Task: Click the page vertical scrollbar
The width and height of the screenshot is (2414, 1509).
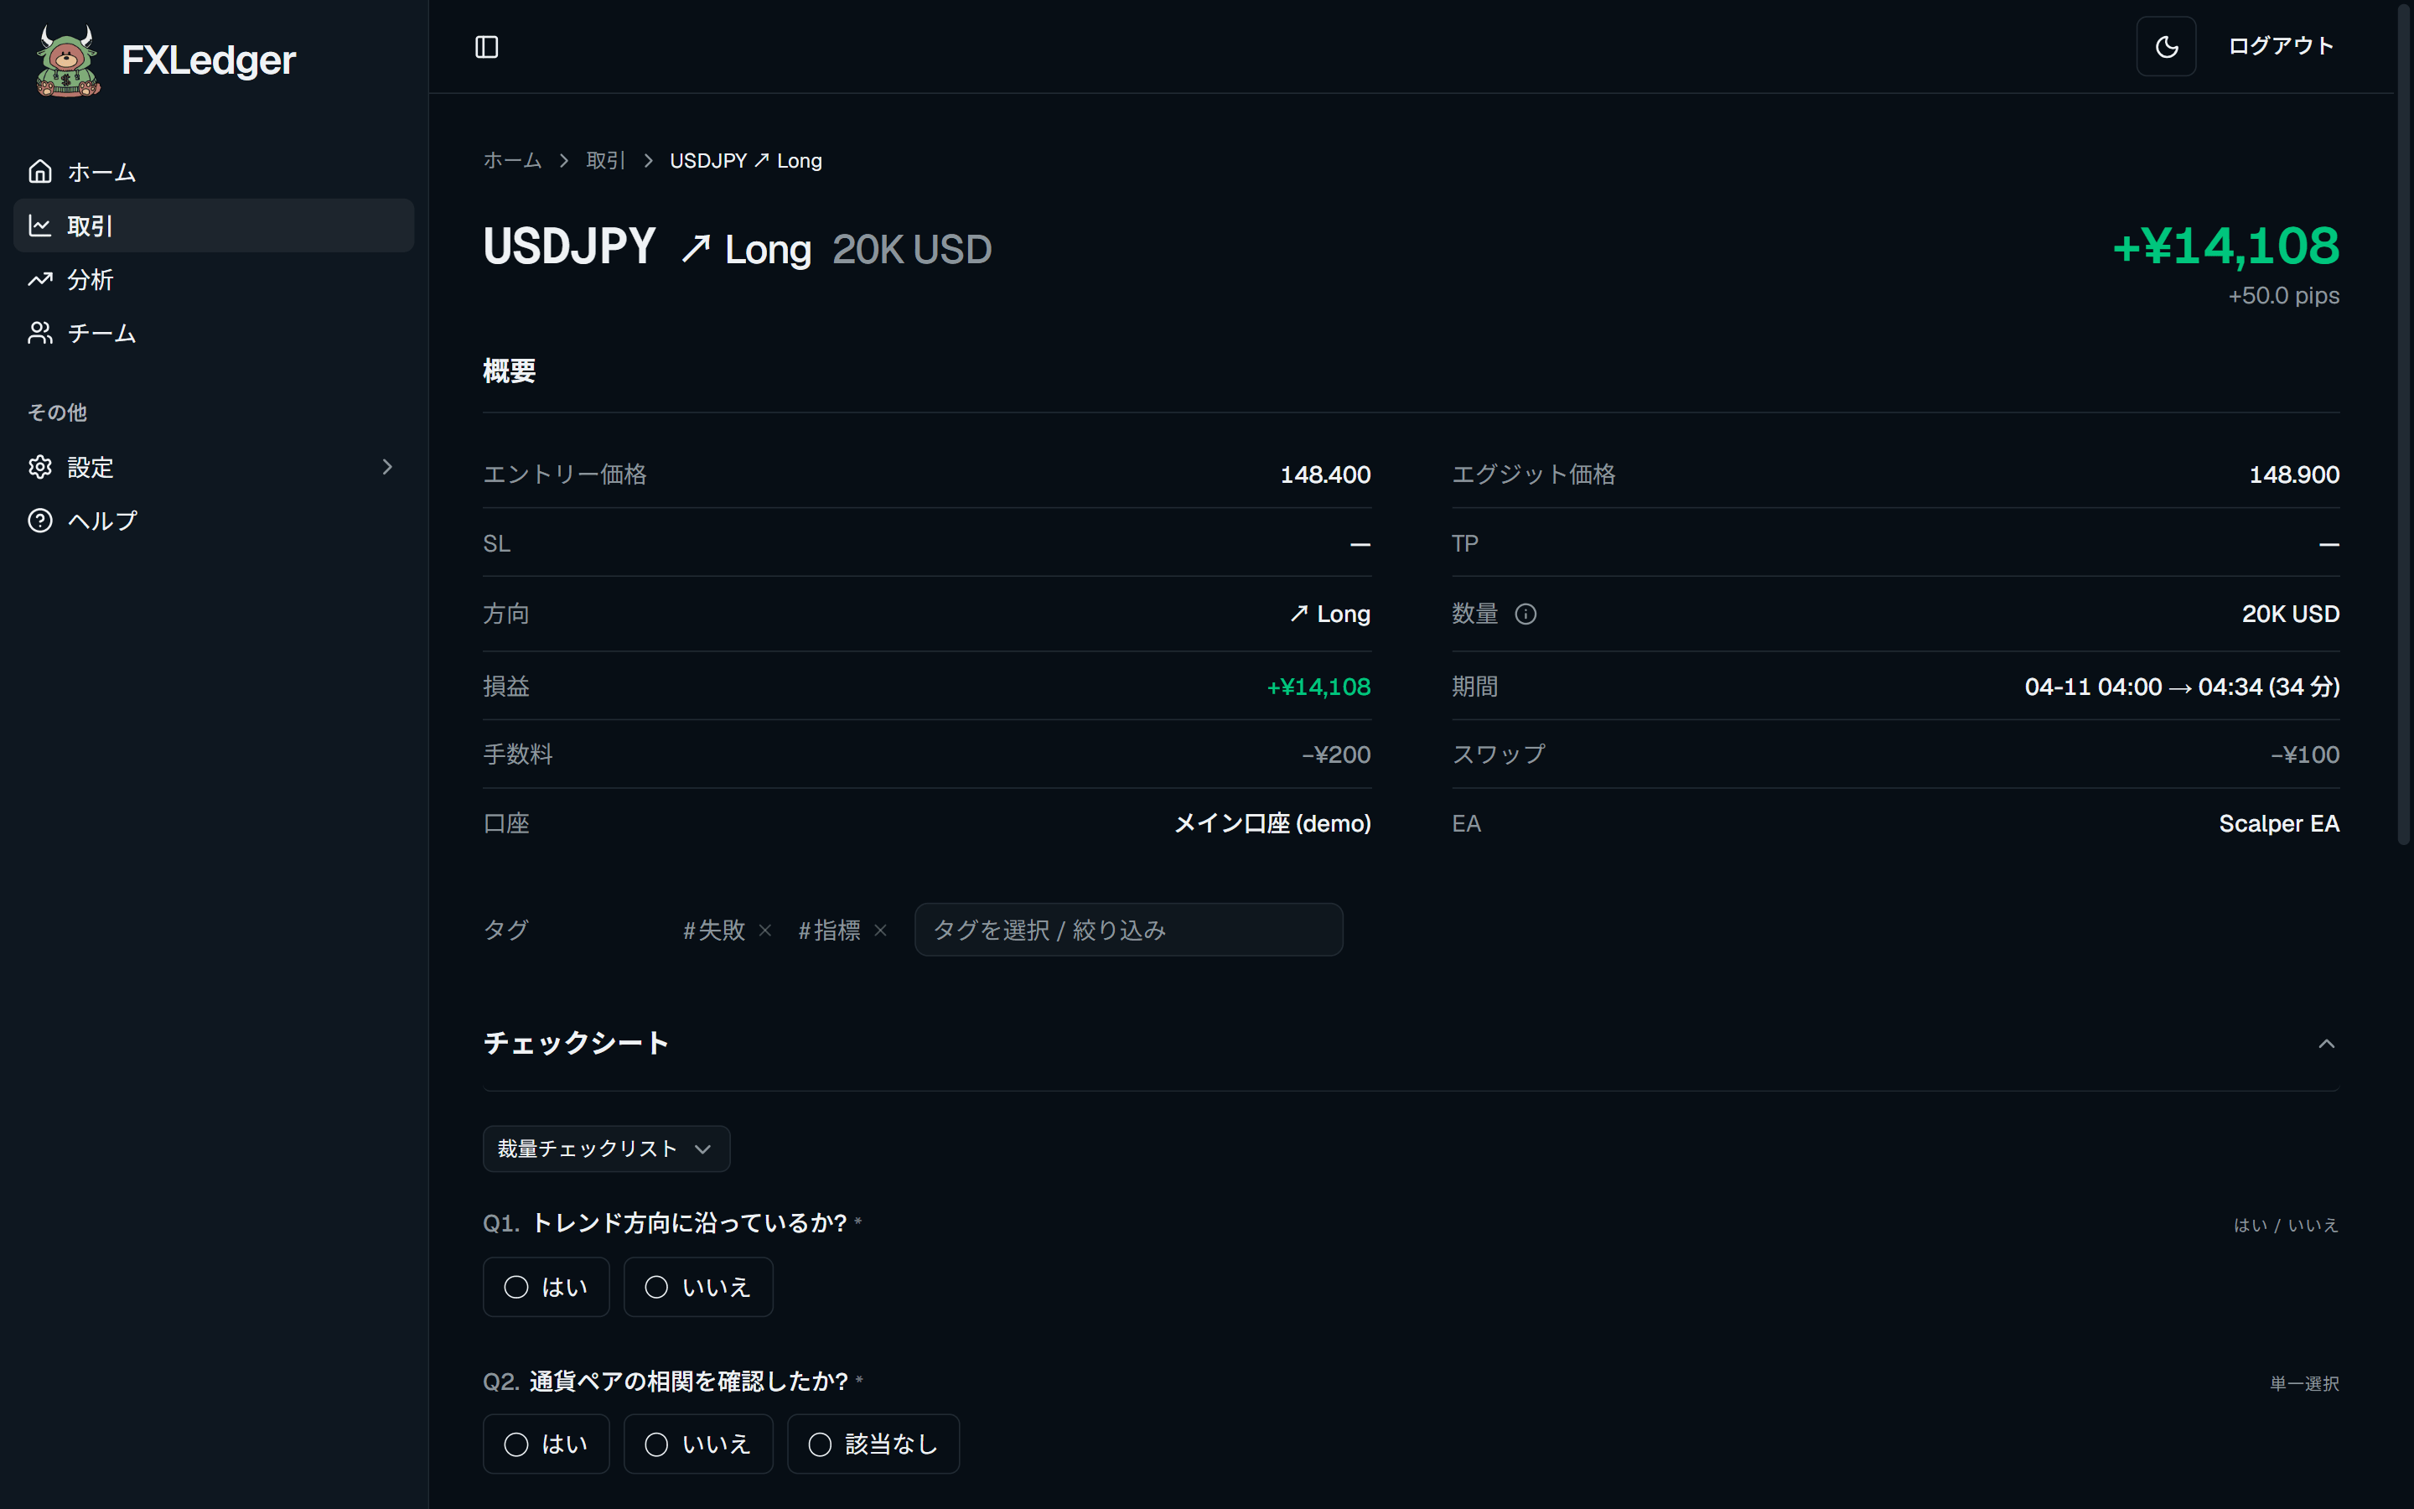Action: [x=2404, y=425]
